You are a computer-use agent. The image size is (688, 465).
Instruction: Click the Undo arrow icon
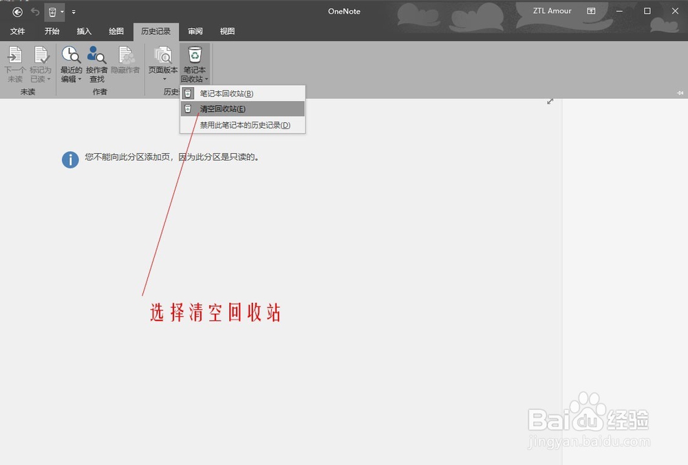click(35, 12)
